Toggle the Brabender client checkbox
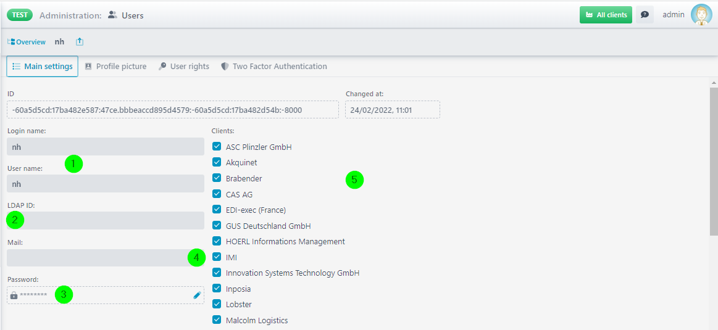 217,178
